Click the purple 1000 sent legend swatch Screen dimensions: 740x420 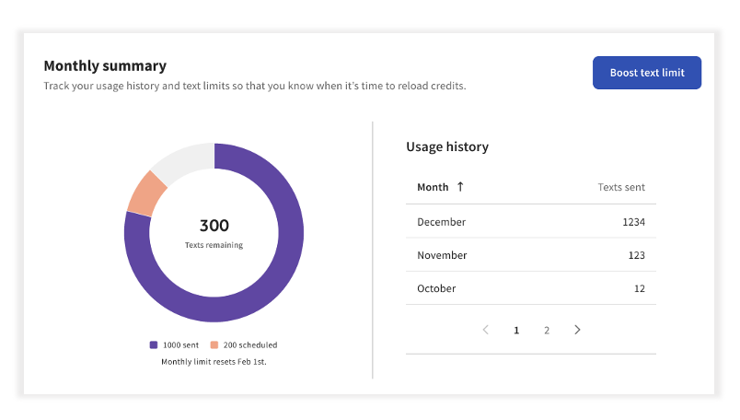(154, 344)
